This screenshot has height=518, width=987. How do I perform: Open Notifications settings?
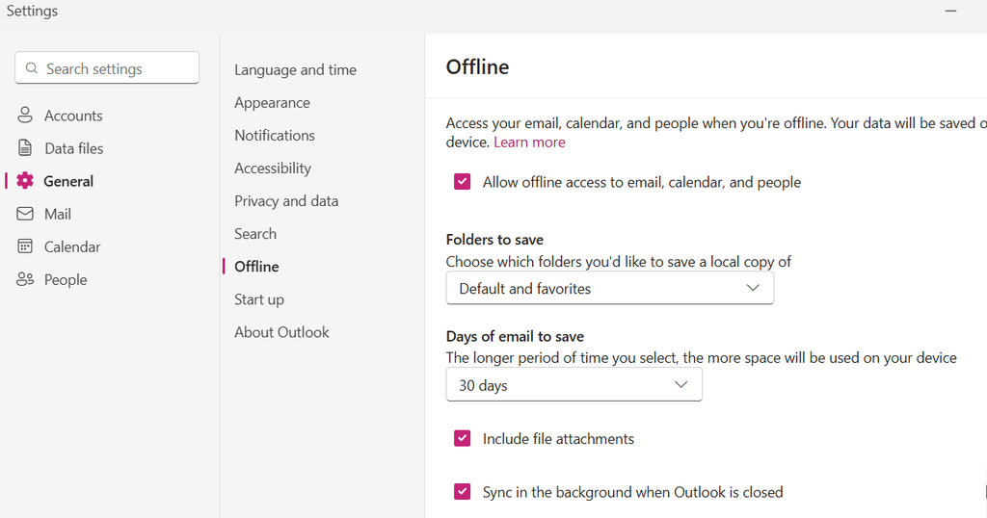[275, 135]
